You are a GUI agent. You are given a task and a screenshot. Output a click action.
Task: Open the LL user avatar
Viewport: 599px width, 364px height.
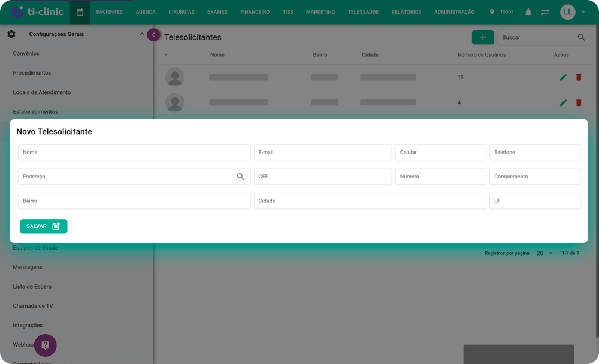point(568,12)
